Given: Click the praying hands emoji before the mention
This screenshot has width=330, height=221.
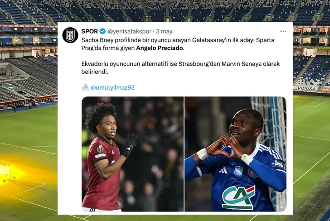Looking at the screenshot, I should pyautogui.click(x=85, y=87).
